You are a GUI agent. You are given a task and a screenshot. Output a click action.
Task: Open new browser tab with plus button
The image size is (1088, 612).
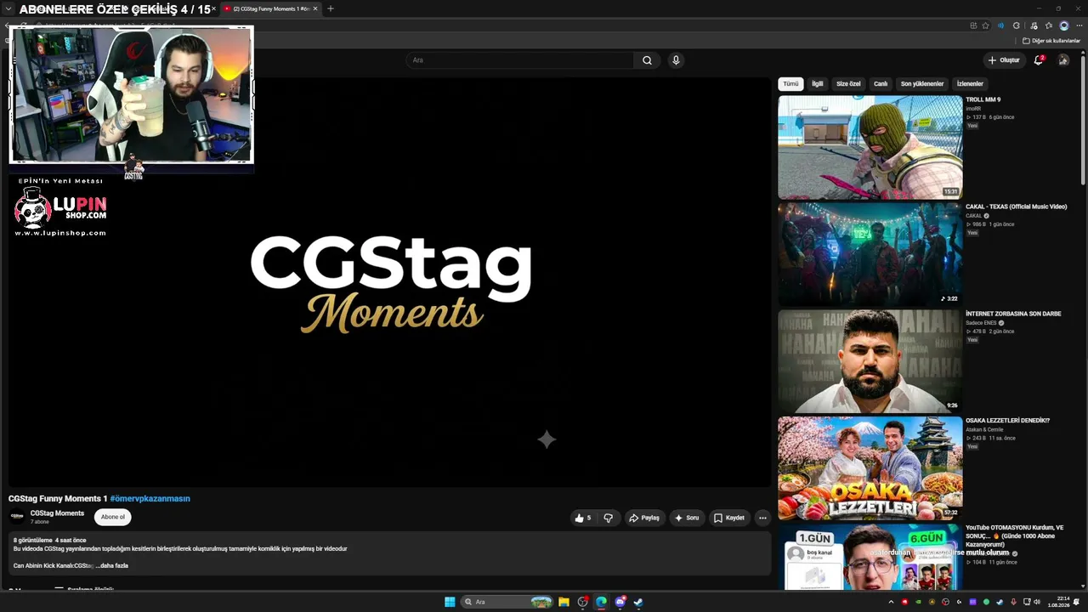tap(331, 8)
